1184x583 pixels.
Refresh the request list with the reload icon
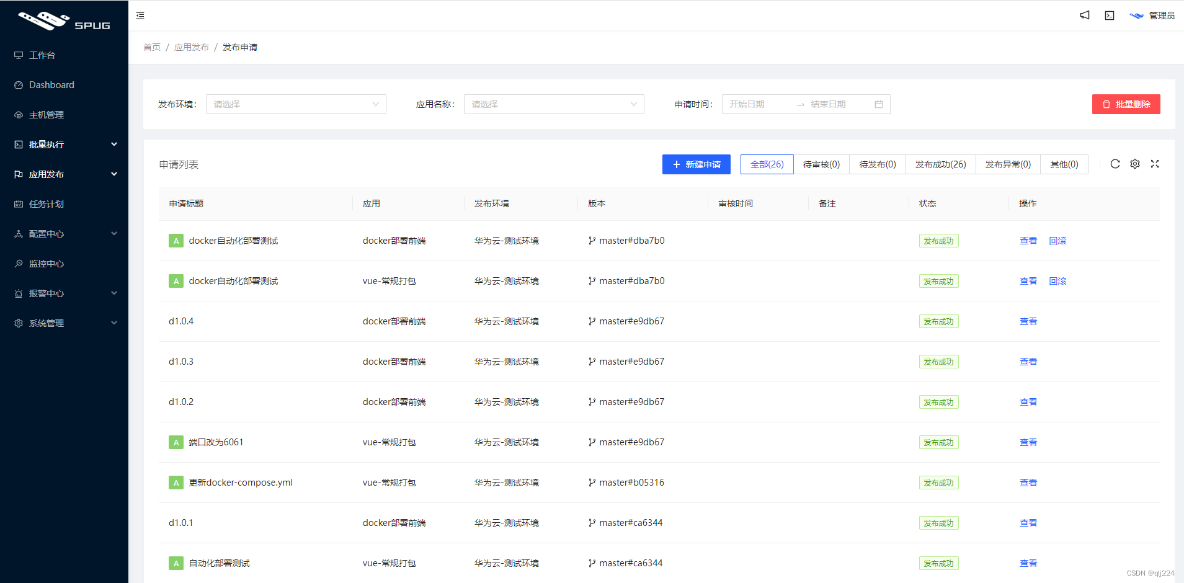[1115, 164]
